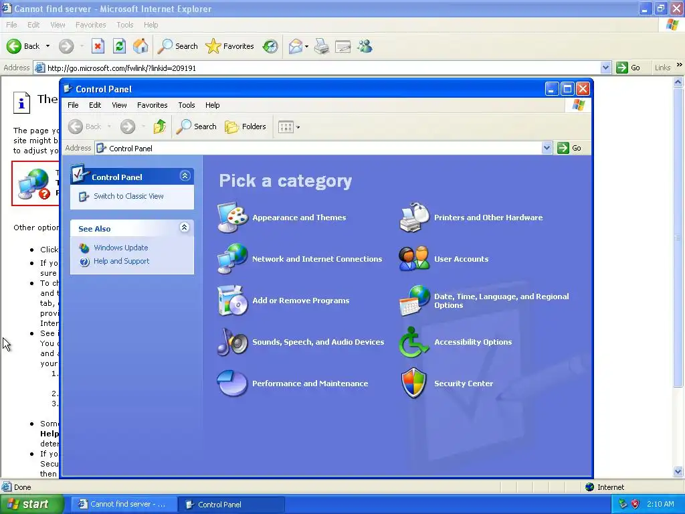Toggle Folders pane in Control Panel toolbar
This screenshot has height=514, width=685.
[246, 126]
